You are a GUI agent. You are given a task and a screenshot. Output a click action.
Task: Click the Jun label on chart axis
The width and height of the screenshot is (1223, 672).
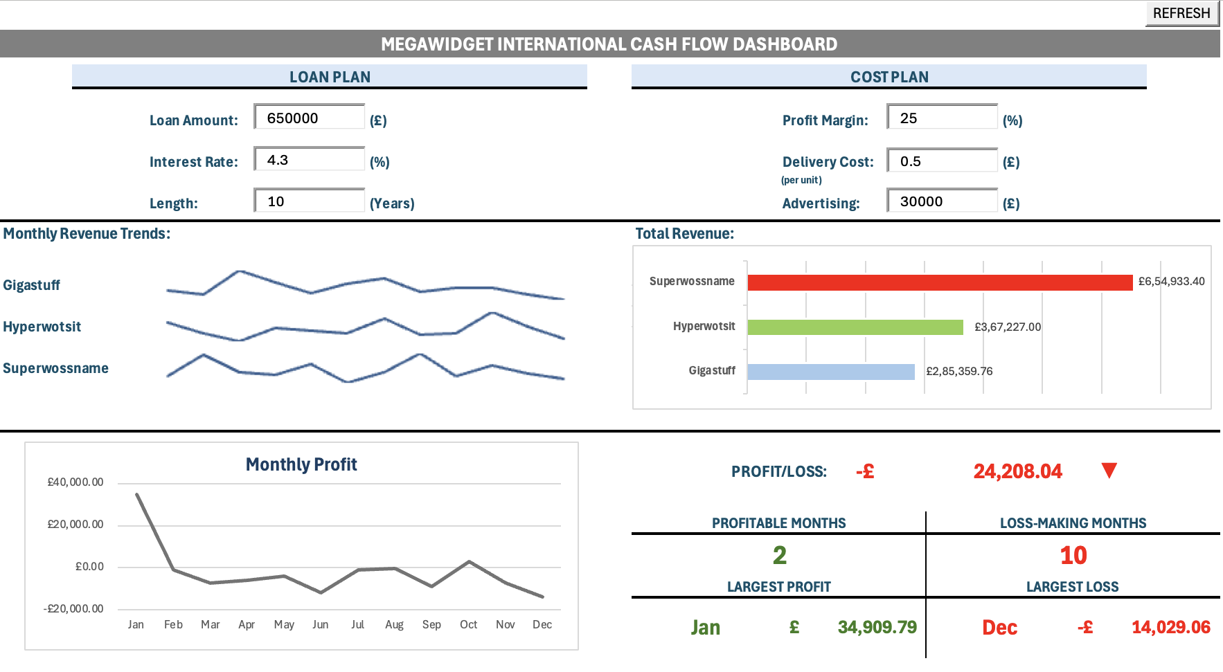click(x=320, y=624)
